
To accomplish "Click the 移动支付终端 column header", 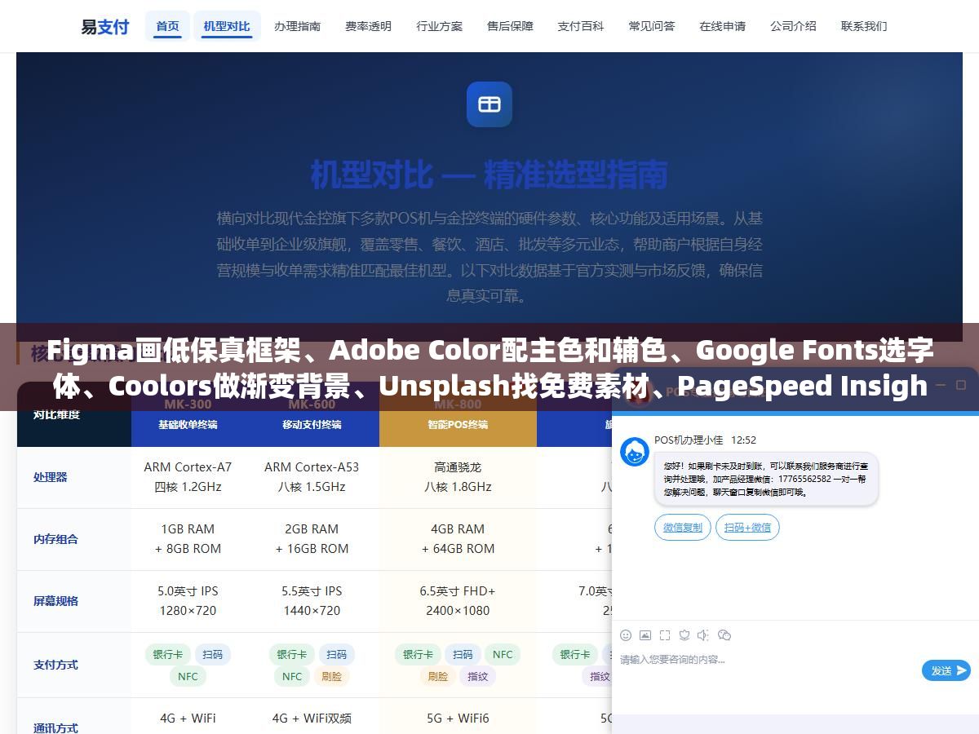I will [312, 424].
